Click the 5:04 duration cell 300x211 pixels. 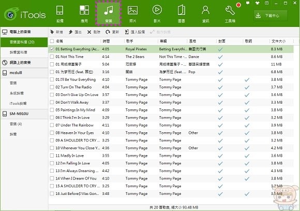coord(106,64)
